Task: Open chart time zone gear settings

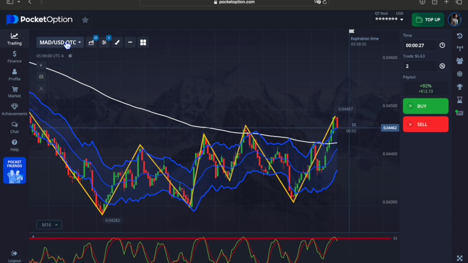Action: coord(70,56)
